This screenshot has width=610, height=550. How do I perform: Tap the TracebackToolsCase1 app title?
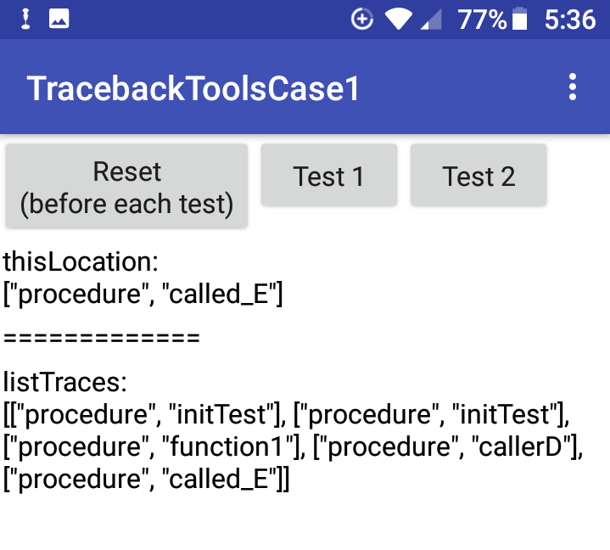point(193,89)
